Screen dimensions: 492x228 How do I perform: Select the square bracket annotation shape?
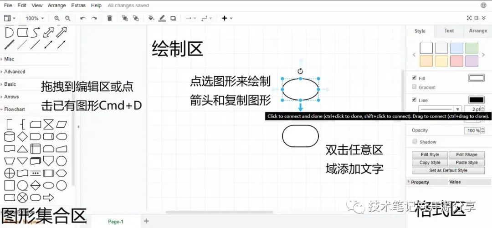pos(9,124)
